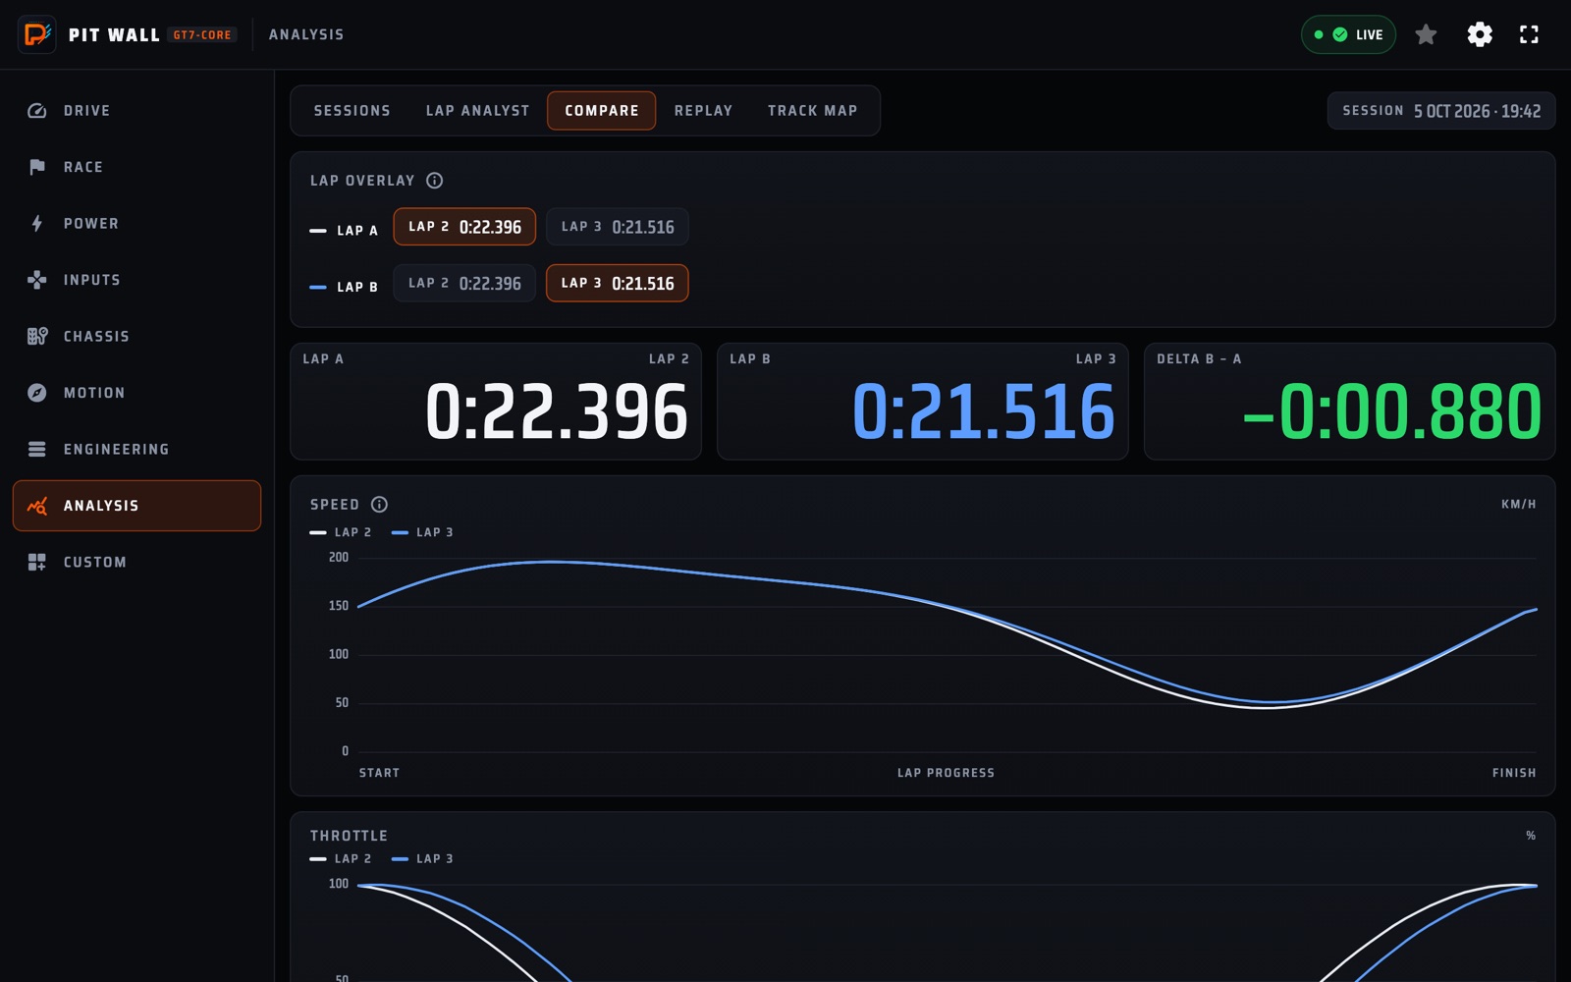Toggle Lap 3 series in Speed legend

tap(422, 532)
